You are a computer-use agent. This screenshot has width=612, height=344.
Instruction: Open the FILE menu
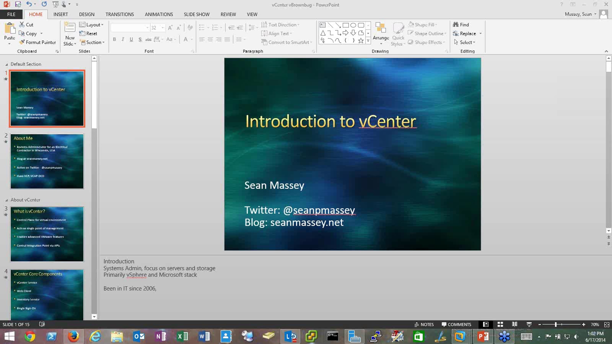coord(11,14)
